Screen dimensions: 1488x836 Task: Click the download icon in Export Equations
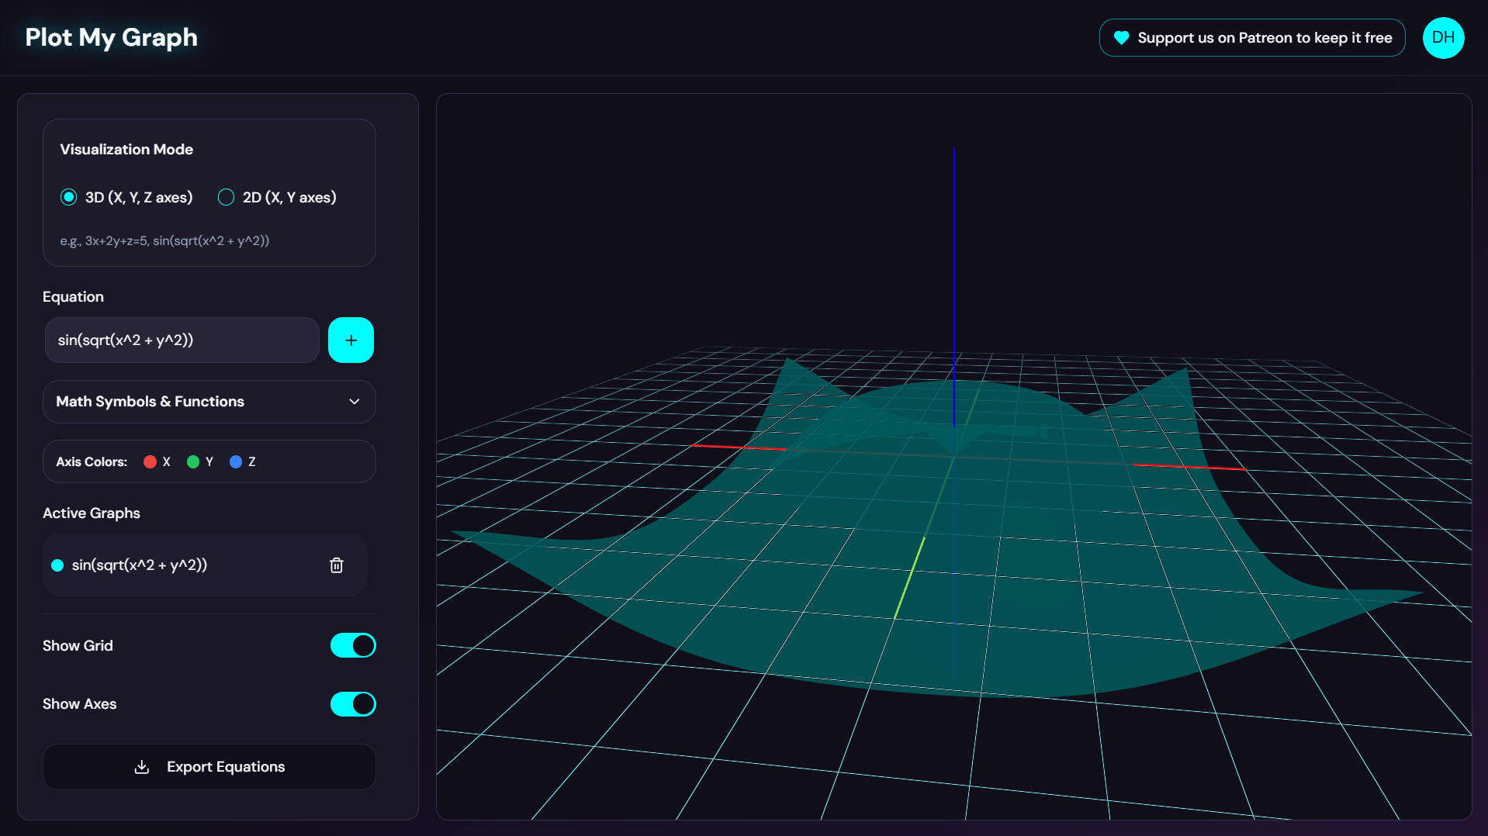(x=141, y=767)
